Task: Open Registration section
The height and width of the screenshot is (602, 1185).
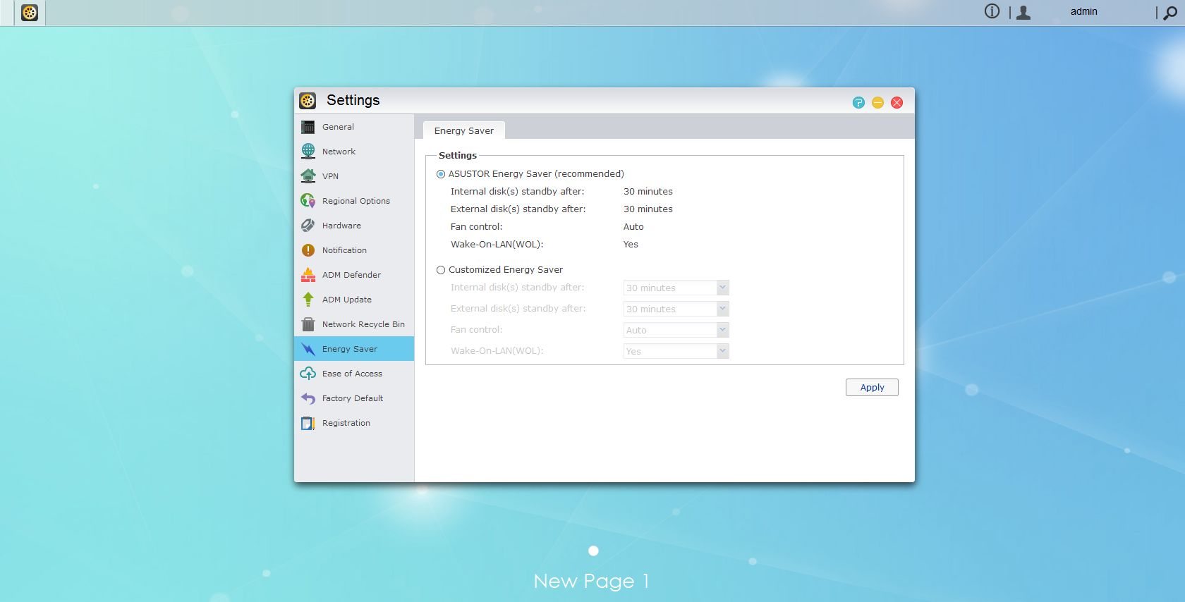Action: click(x=354, y=423)
